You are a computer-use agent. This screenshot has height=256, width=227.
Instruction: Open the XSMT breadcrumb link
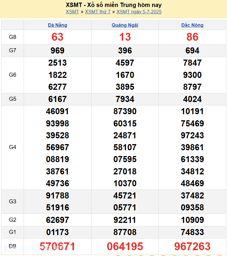72,12
